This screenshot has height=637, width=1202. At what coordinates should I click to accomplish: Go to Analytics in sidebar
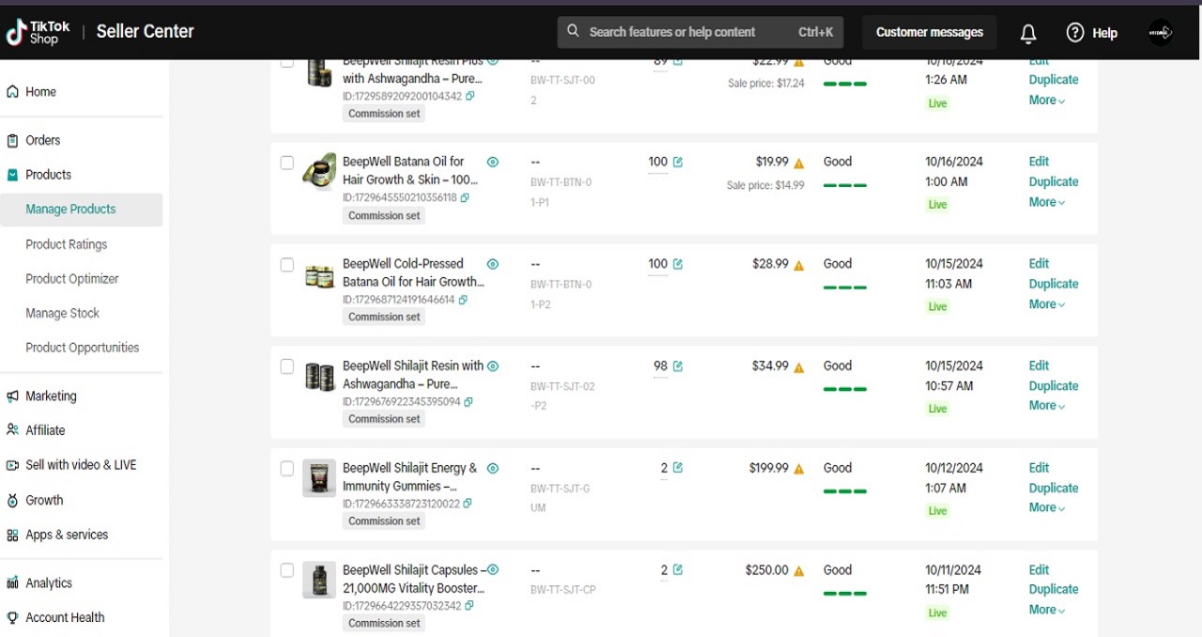(49, 583)
